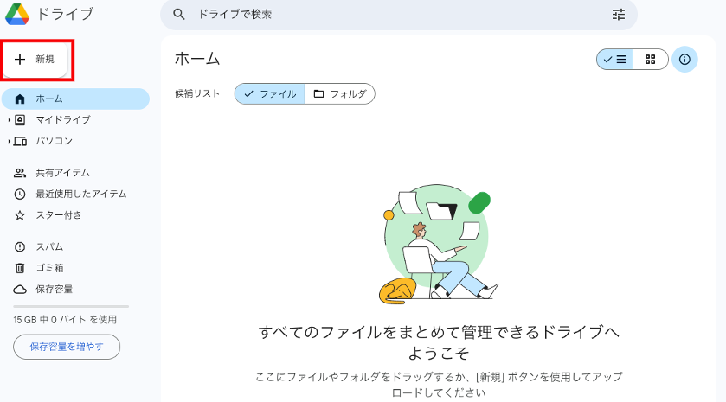Expand the パソコン tree arrow
The height and width of the screenshot is (402, 726).
[x=9, y=141]
